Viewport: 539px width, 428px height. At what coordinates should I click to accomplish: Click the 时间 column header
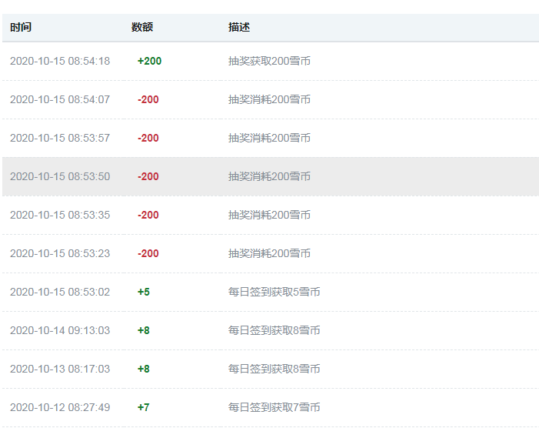[x=21, y=27]
